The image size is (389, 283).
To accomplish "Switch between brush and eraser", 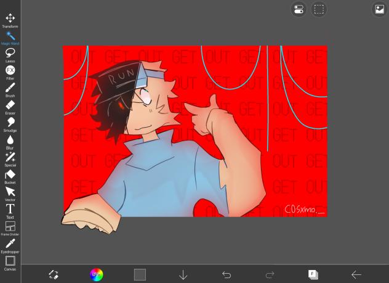I will pos(54,274).
